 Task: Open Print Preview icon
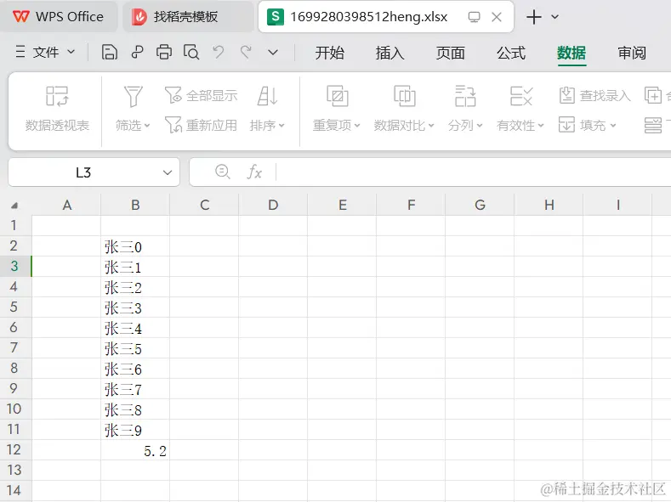click(x=191, y=53)
